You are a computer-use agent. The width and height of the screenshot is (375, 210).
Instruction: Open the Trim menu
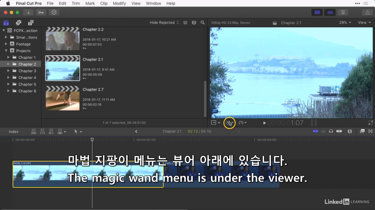(x=76, y=3)
